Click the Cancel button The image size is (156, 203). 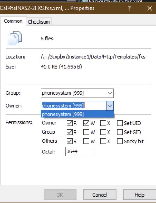[100, 195]
